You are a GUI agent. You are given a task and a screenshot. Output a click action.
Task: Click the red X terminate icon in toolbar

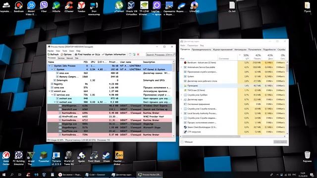138,54
